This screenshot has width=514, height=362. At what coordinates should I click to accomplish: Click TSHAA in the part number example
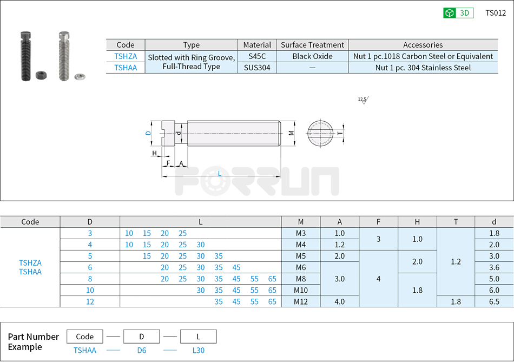click(84, 350)
